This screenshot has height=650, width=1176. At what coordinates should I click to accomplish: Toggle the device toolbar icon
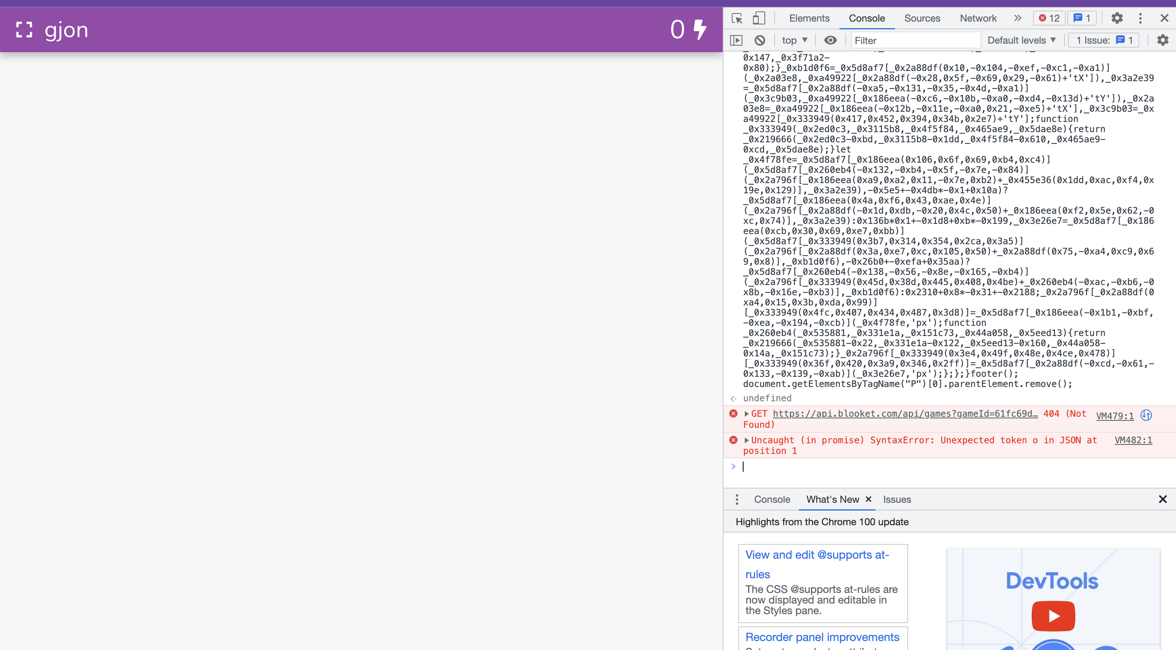click(x=758, y=18)
